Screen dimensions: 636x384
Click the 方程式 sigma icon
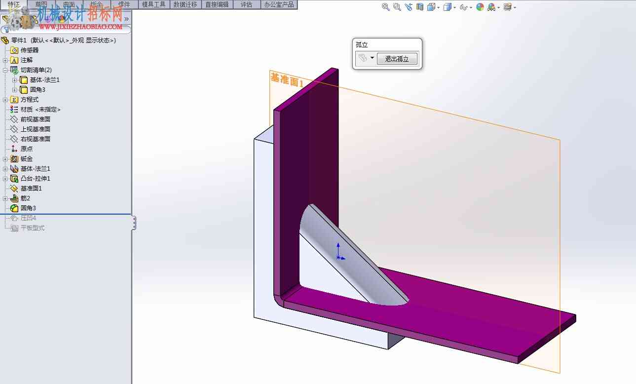click(x=14, y=100)
